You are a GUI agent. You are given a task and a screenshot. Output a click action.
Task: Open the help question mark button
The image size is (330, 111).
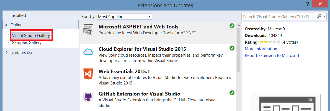point(308,4)
